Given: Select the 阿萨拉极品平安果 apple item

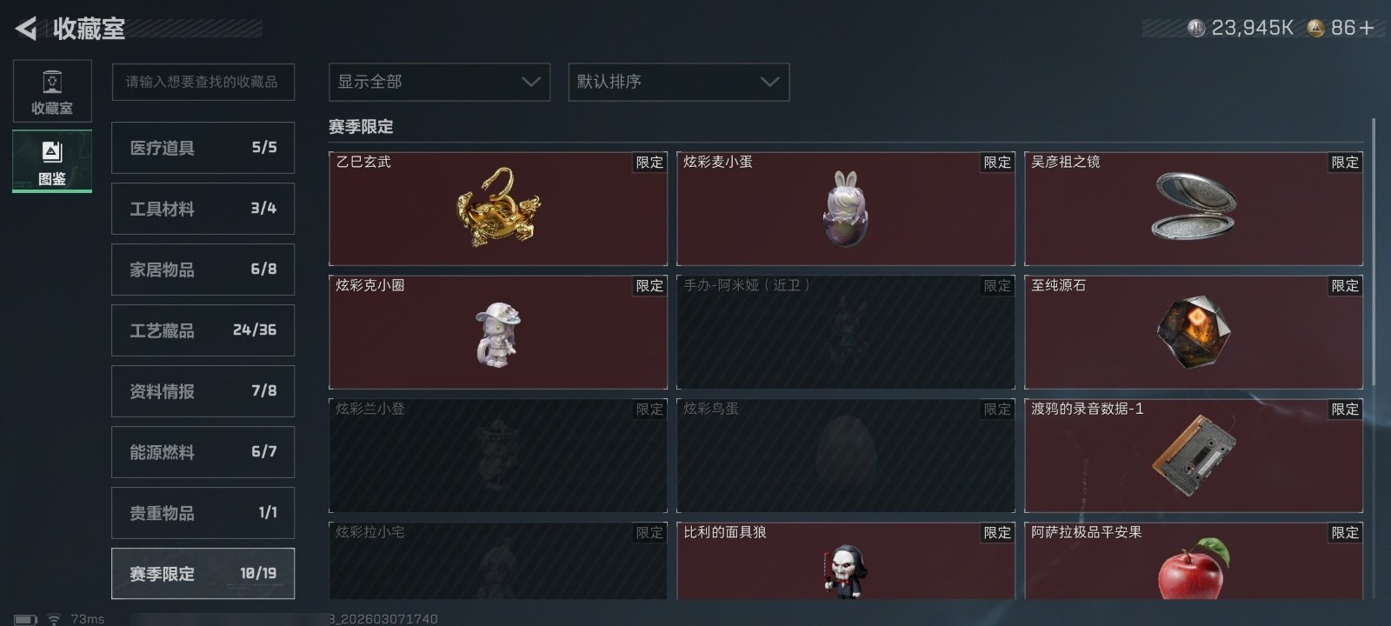Looking at the screenshot, I should click(x=1194, y=561).
